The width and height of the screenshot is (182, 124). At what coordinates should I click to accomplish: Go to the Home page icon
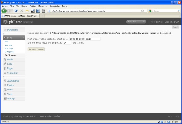(x=27, y=11)
